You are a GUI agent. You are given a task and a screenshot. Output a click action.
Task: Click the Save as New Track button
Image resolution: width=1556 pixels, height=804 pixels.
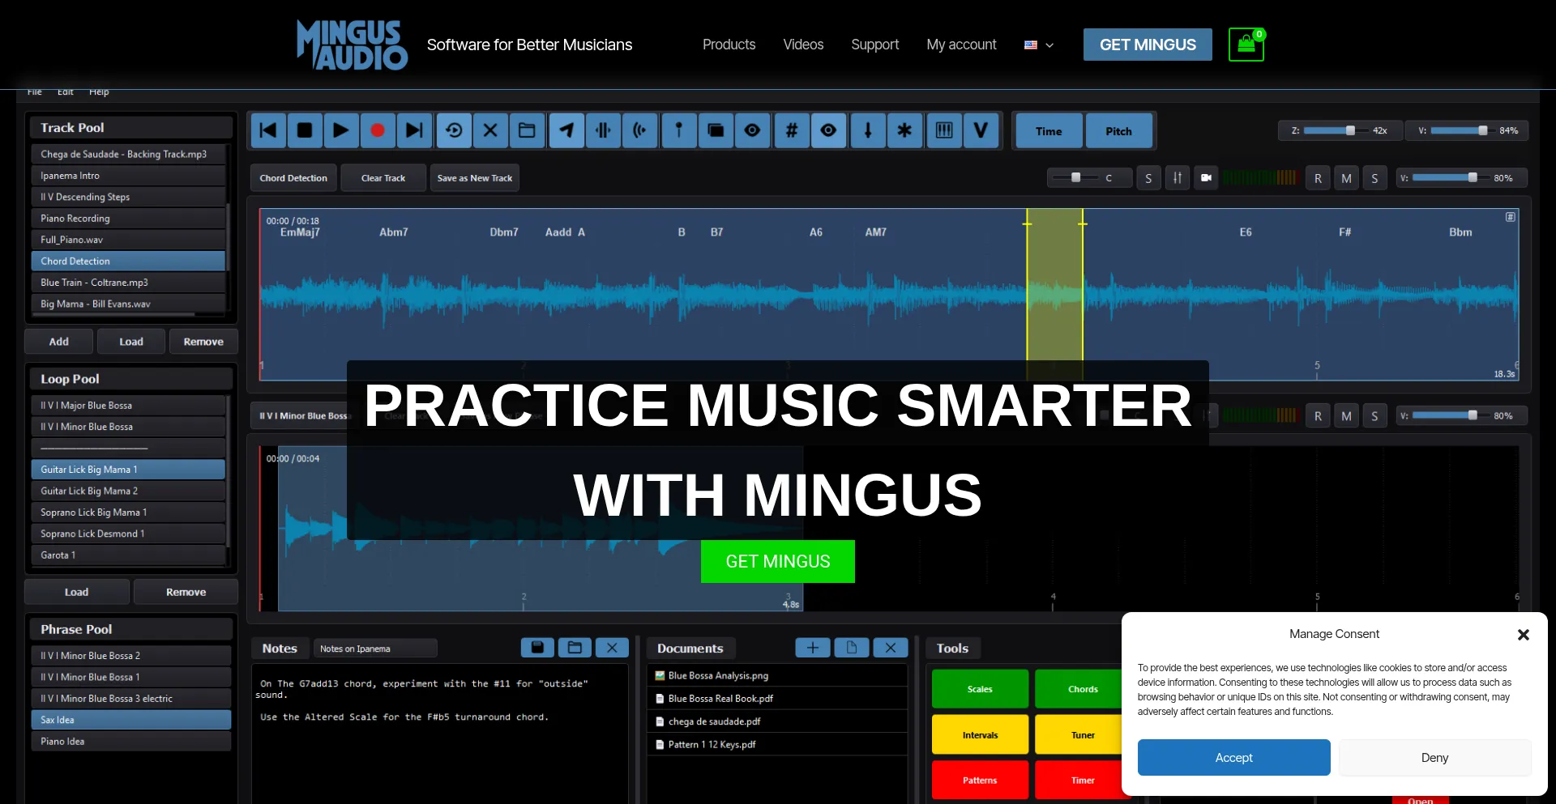[475, 178]
